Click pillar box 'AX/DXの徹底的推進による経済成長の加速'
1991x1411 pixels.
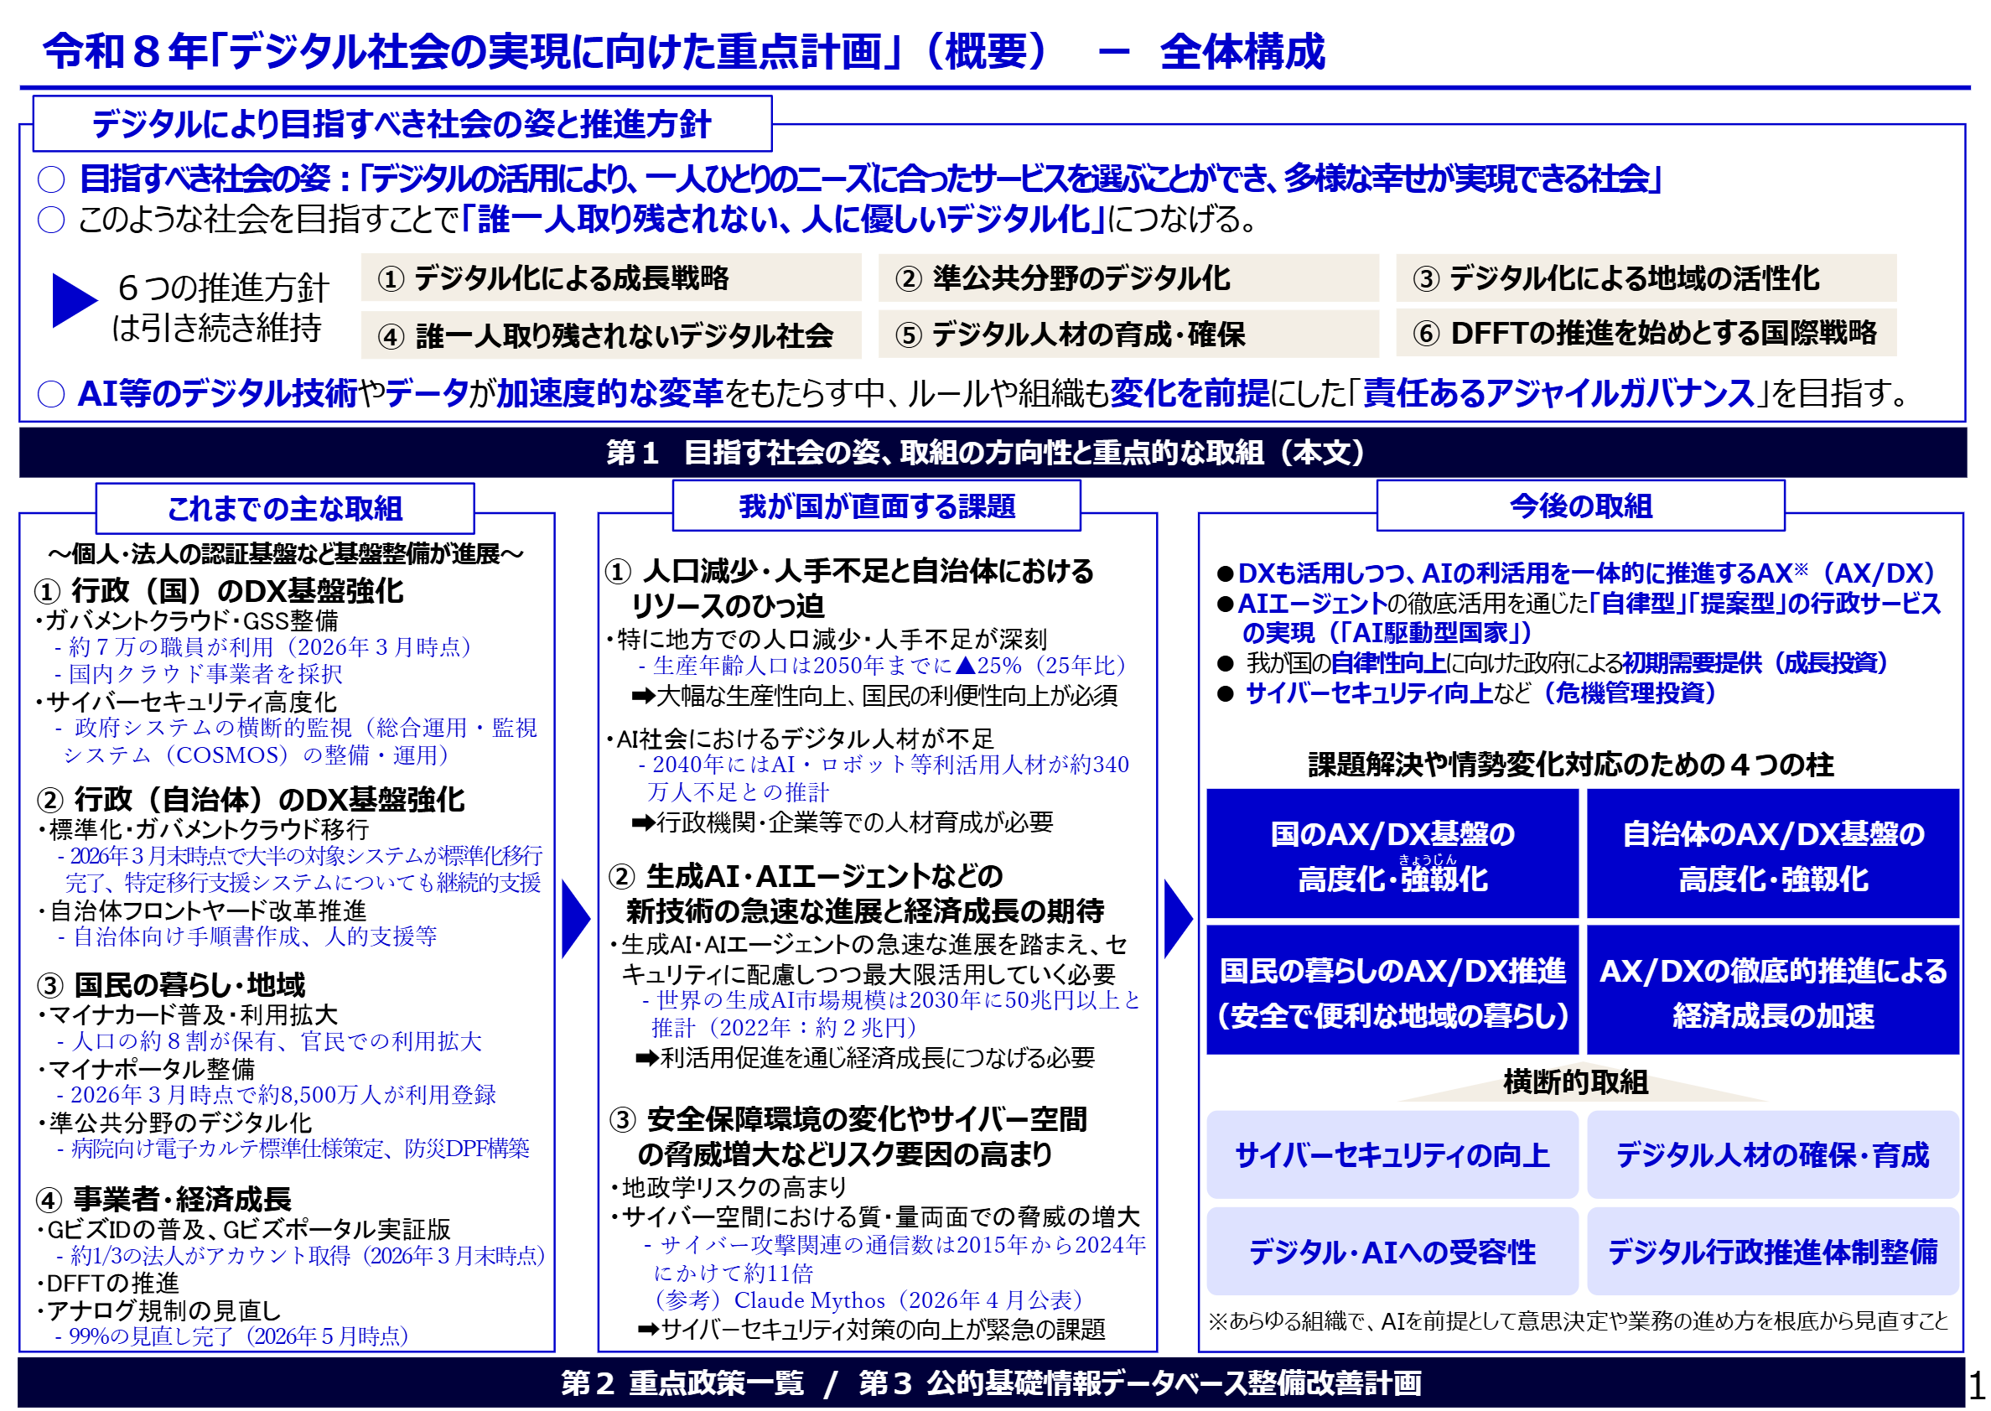1773,990
